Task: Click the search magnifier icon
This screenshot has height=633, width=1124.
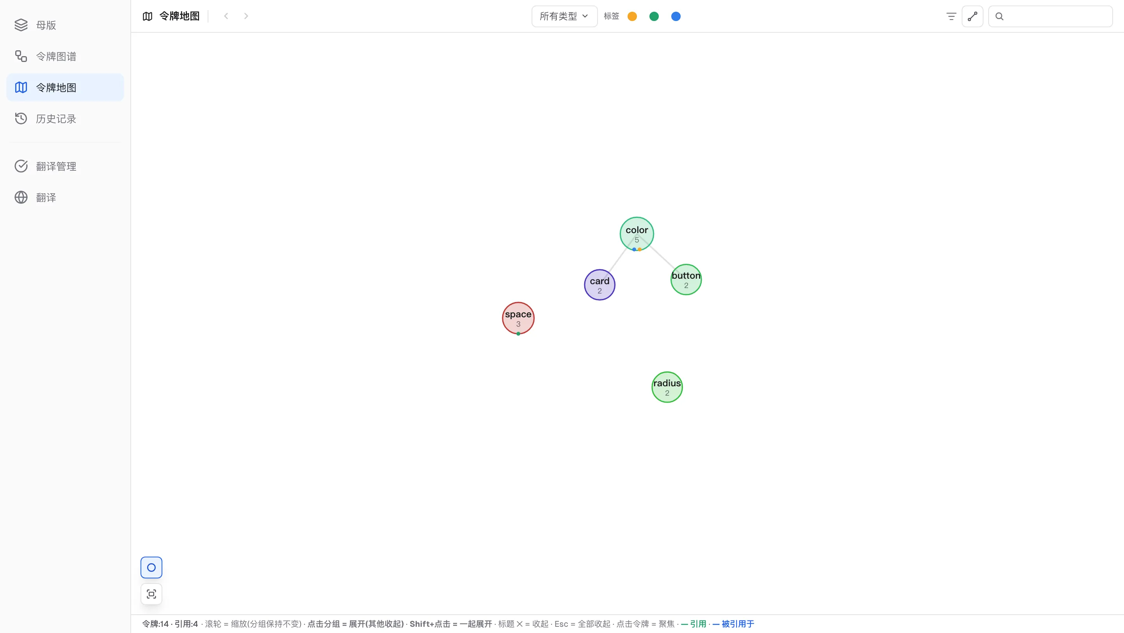Action: 999,16
